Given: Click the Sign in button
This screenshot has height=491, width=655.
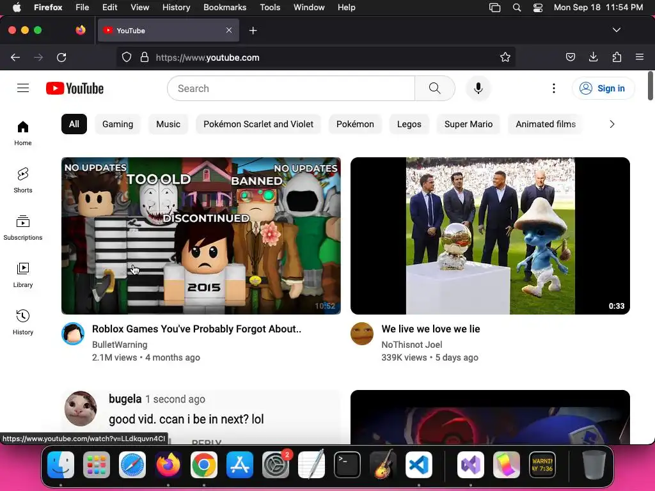Looking at the screenshot, I should (x=603, y=88).
